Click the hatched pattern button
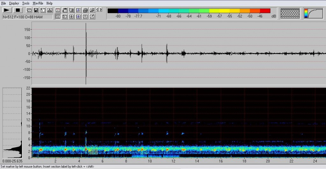This screenshot has height=169, width=326. pos(290,13)
